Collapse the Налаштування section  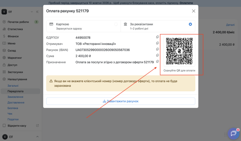coord(17,79)
